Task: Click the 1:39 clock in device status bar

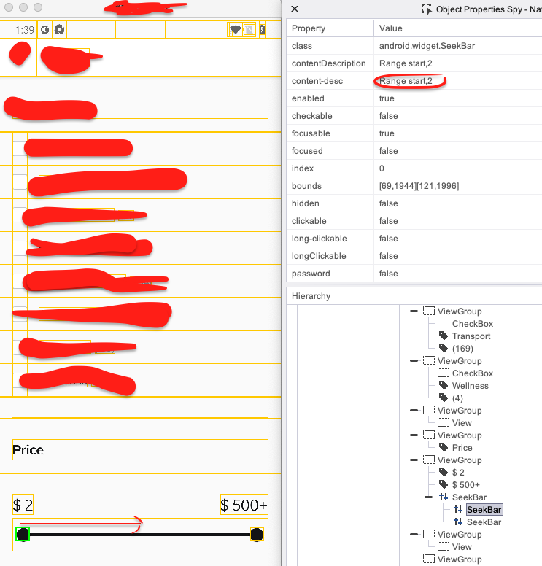Action: pos(25,30)
